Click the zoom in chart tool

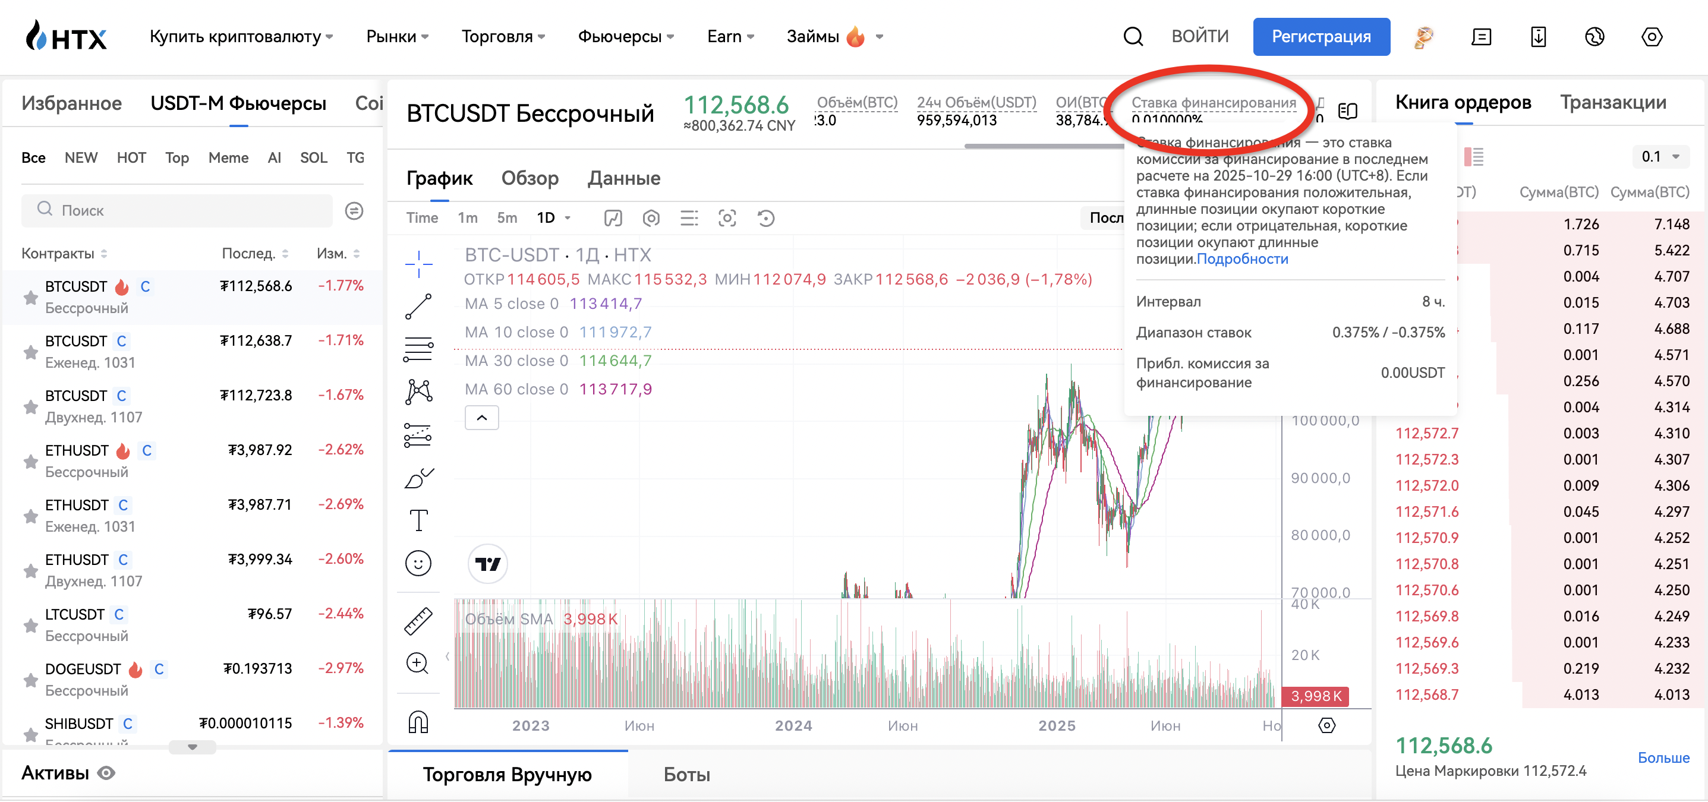[418, 663]
